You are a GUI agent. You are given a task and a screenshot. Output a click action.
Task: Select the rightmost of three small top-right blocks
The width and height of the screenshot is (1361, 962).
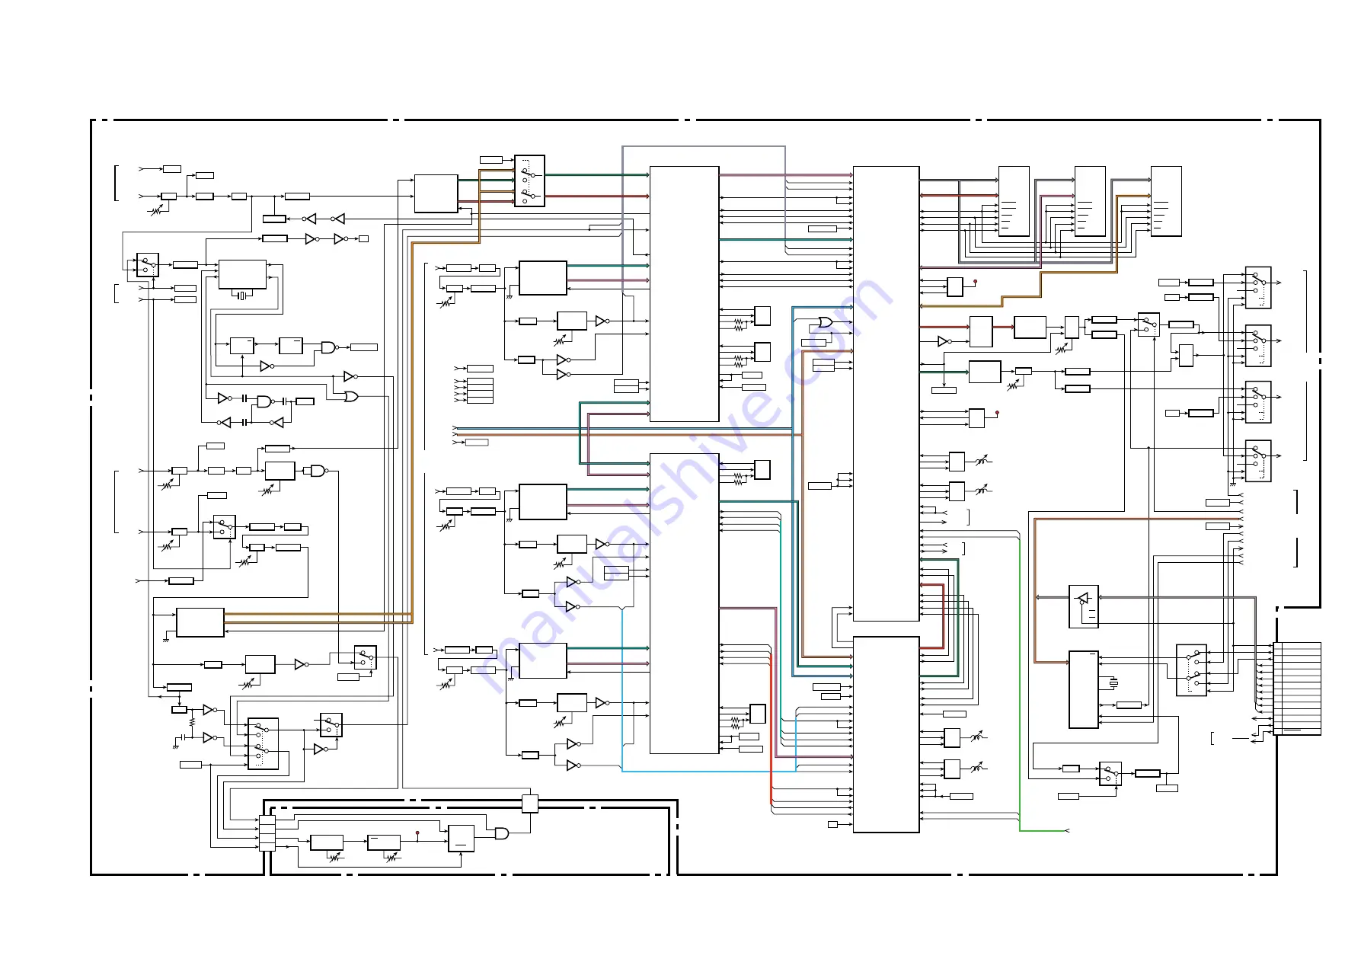1166,201
